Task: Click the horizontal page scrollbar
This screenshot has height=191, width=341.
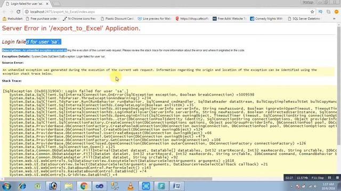Action: coord(108,179)
